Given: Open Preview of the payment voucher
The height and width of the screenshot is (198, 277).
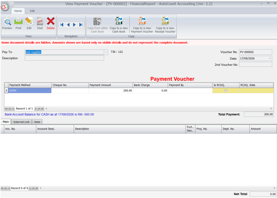Looking at the screenshot, I should [7, 23].
